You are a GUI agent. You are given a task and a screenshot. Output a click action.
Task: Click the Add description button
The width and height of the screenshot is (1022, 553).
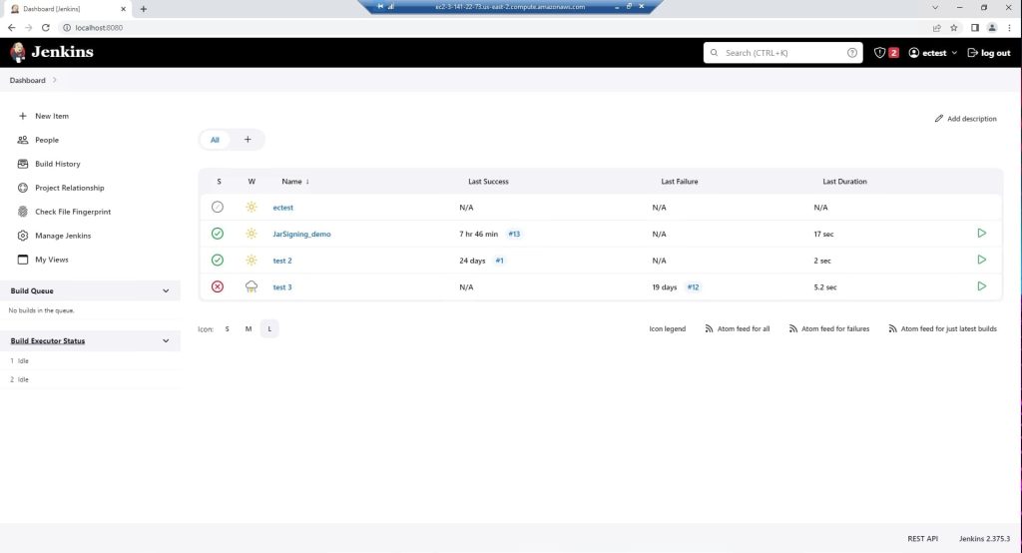click(x=965, y=119)
